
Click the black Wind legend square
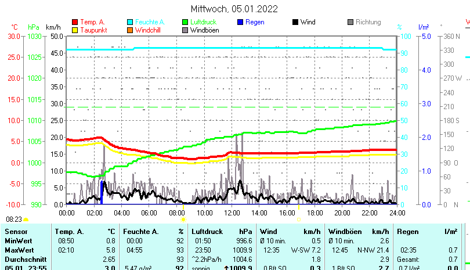pos(295,22)
